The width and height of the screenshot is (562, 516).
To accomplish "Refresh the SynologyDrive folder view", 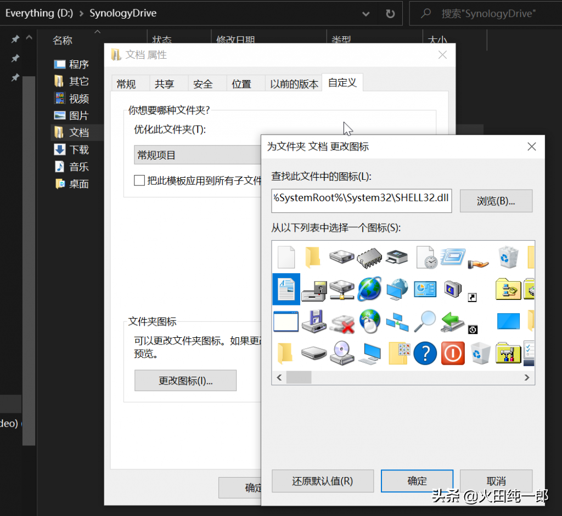I will tap(390, 14).
